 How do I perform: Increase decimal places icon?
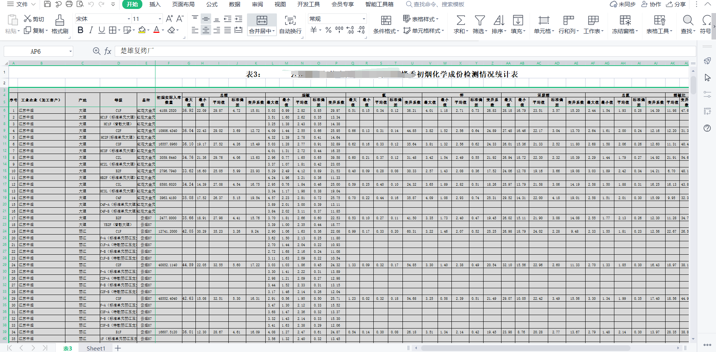click(350, 30)
